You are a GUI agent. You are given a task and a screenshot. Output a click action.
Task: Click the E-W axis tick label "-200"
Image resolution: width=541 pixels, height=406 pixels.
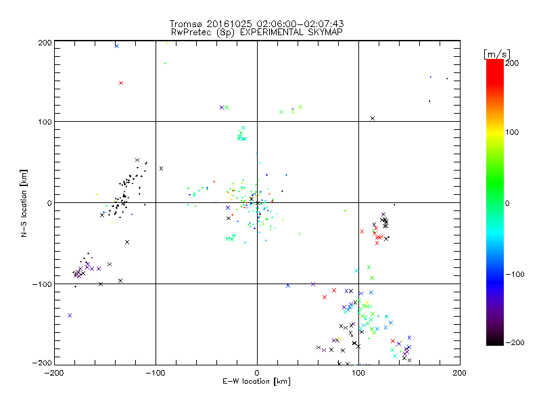point(54,373)
